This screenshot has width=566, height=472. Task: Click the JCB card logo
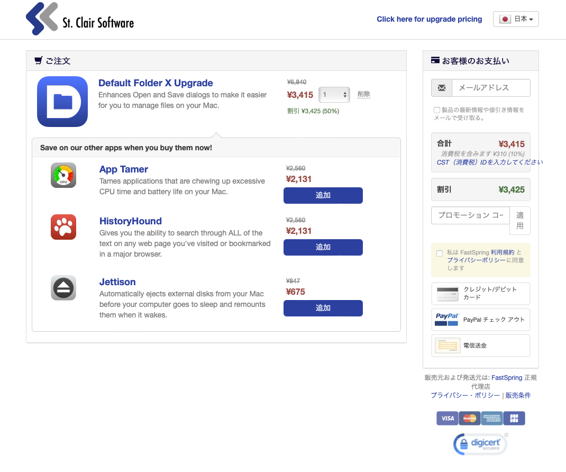coord(514,418)
